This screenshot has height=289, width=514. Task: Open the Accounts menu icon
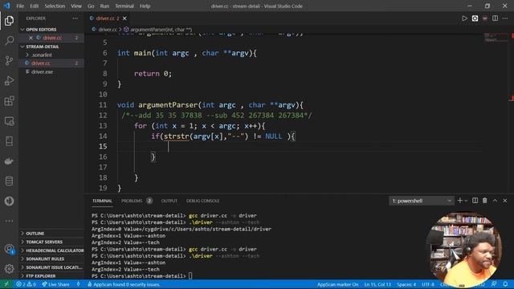9,249
